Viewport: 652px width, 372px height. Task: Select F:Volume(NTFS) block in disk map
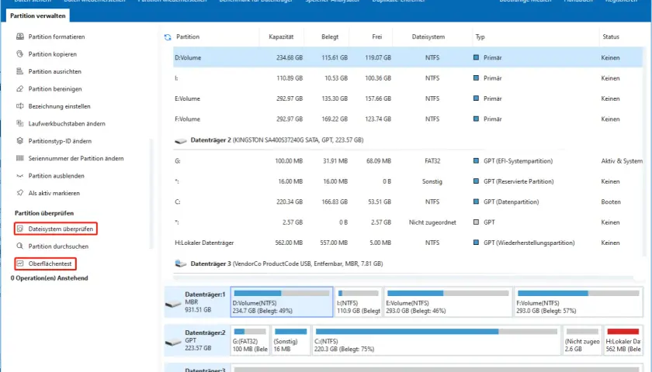(x=578, y=301)
